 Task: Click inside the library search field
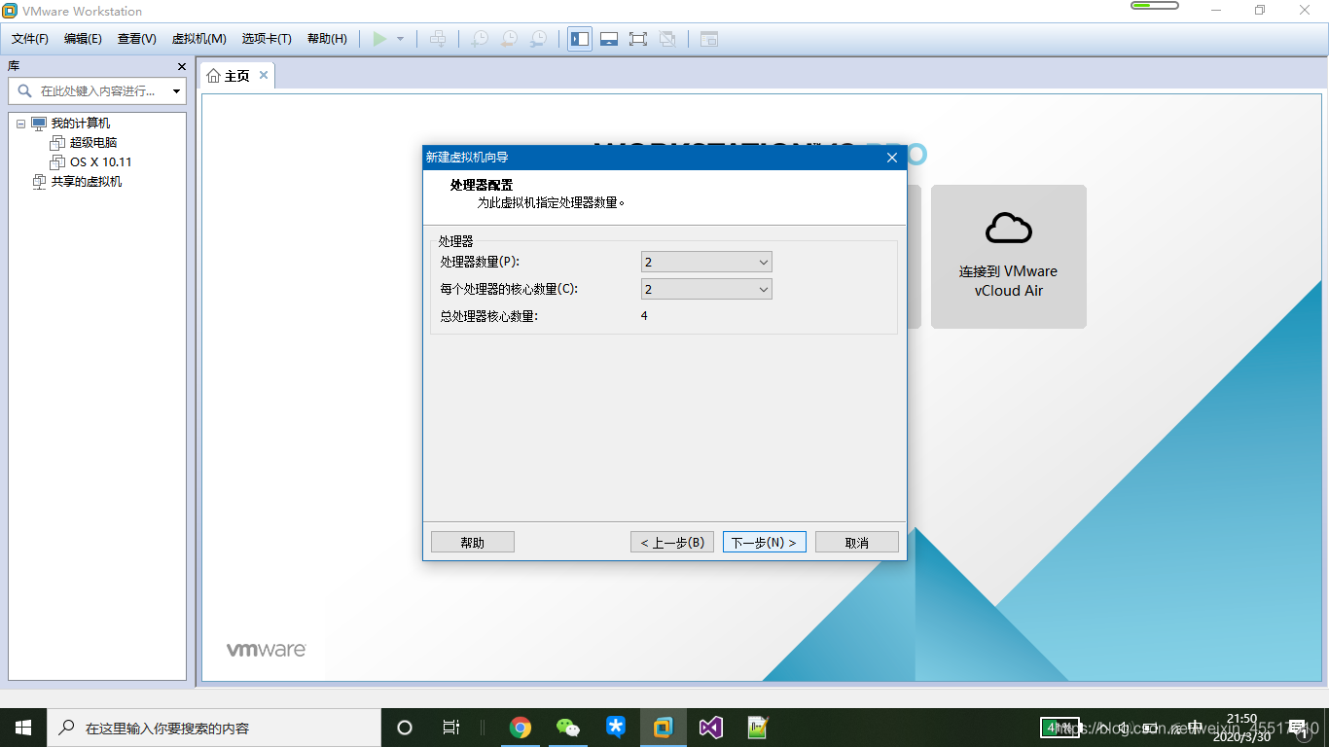pyautogui.click(x=97, y=90)
